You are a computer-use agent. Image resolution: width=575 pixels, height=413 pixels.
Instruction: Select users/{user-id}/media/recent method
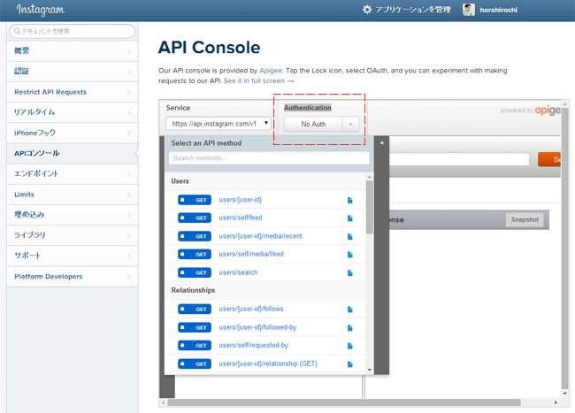260,236
